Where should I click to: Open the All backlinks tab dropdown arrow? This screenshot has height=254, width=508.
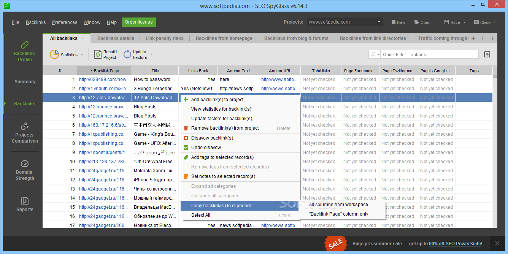81,38
